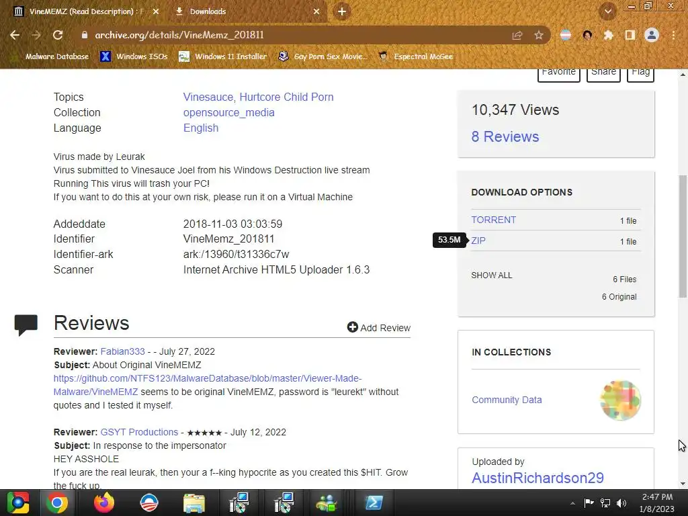Open the Vinesauce topic link
The width and height of the screenshot is (688, 516).
208,97
